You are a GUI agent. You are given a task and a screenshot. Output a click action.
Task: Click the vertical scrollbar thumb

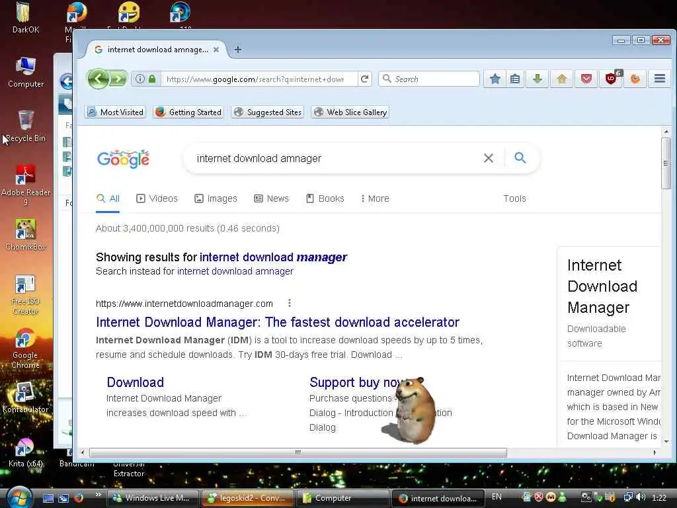click(x=666, y=163)
